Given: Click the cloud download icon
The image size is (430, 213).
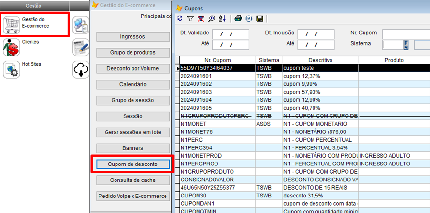Looking at the screenshot, I should click(80, 69).
